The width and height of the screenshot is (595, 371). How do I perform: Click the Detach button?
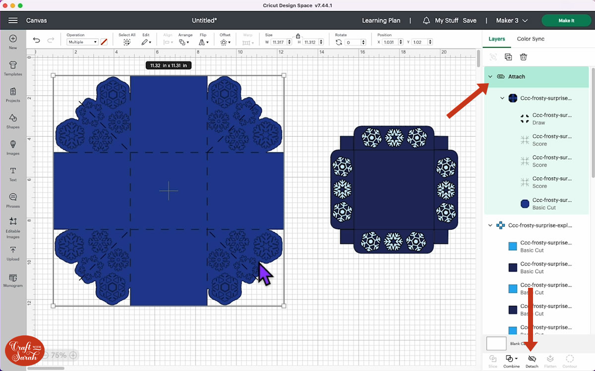coord(532,361)
